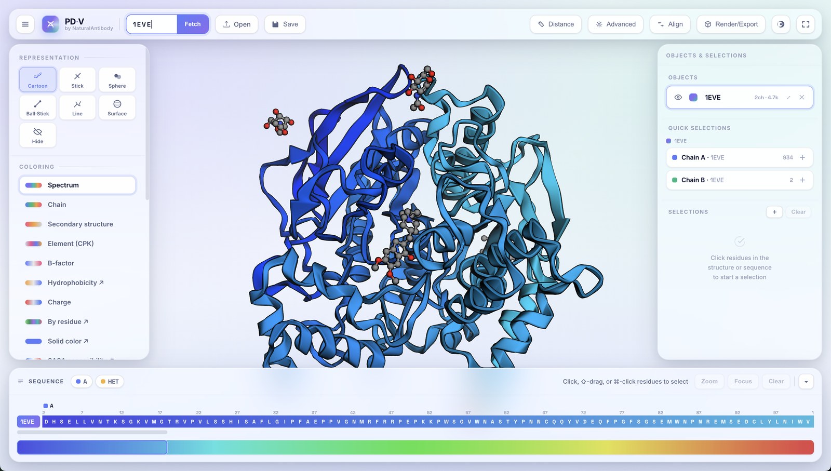831x471 pixels.
Task: Toggle the light/dark theme button
Action: click(x=781, y=24)
